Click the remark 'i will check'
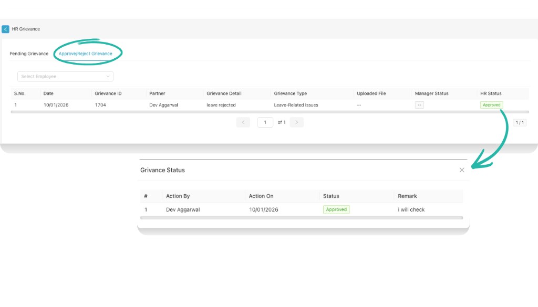The width and height of the screenshot is (538, 307). tap(411, 209)
